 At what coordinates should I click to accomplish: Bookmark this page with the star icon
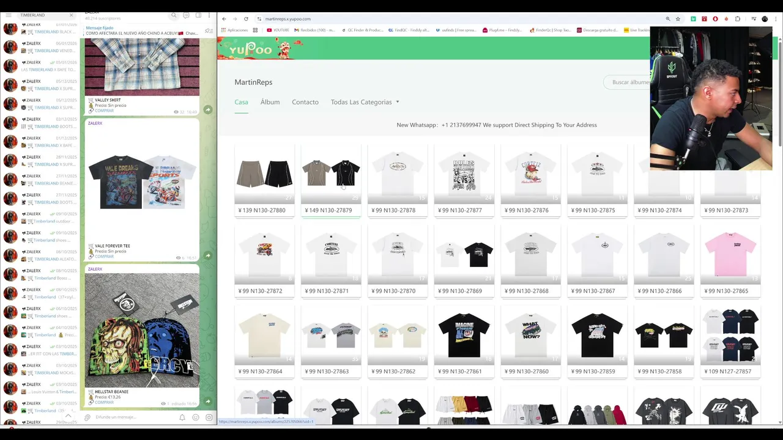[678, 19]
